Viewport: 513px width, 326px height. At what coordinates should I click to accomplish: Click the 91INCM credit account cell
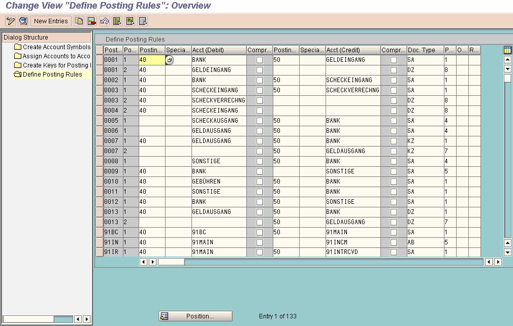coord(353,242)
